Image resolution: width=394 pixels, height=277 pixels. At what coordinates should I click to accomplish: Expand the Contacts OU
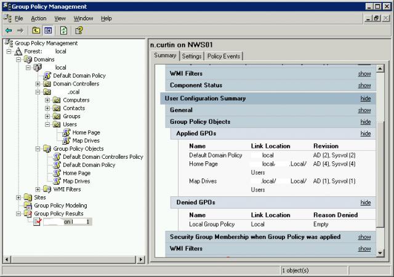coord(47,108)
